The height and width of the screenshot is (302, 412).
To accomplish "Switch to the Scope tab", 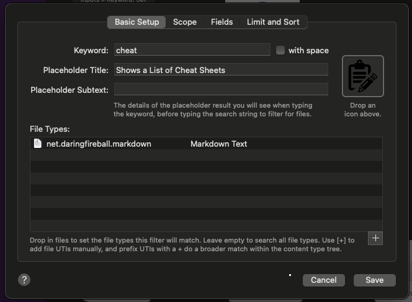I will click(x=184, y=22).
